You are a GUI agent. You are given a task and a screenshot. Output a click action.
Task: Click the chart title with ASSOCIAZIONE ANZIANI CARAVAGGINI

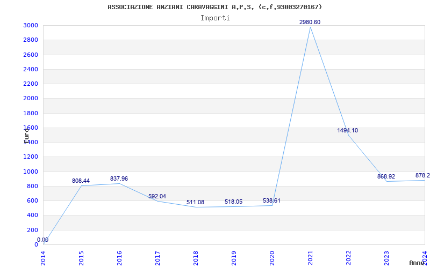(215, 7)
